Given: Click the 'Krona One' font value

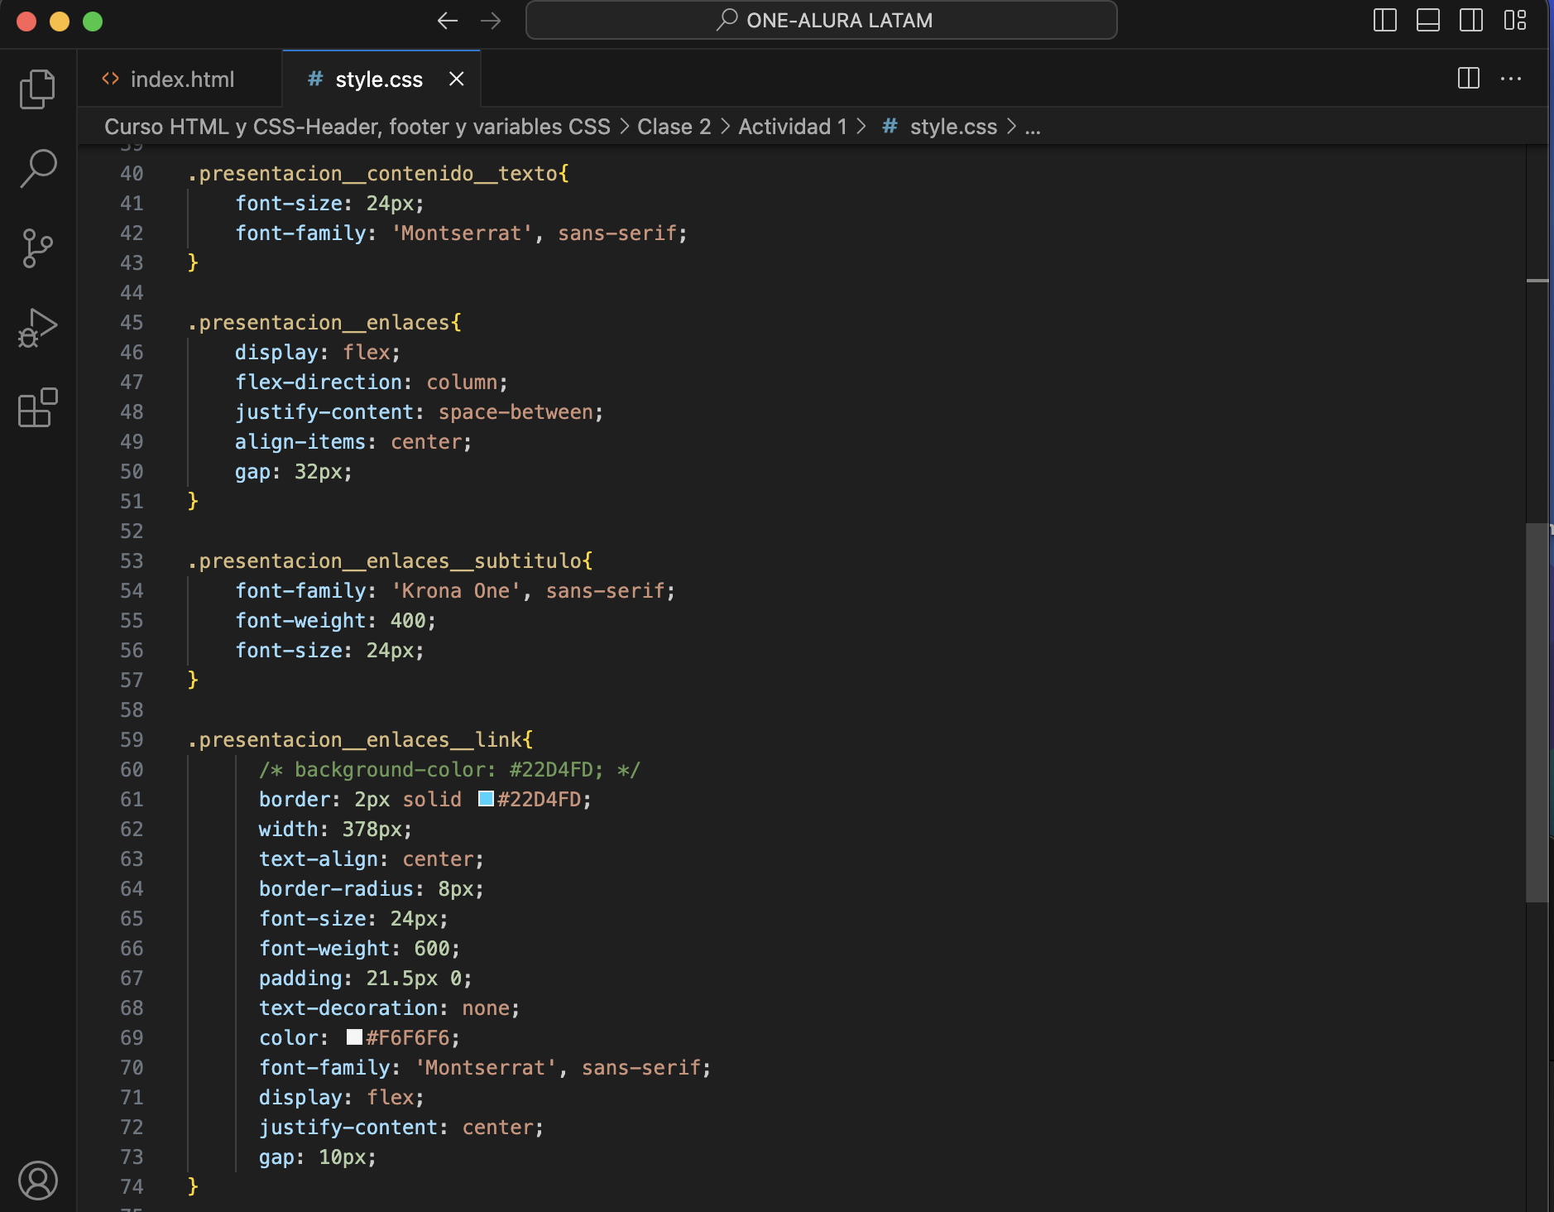Looking at the screenshot, I should (x=456, y=590).
